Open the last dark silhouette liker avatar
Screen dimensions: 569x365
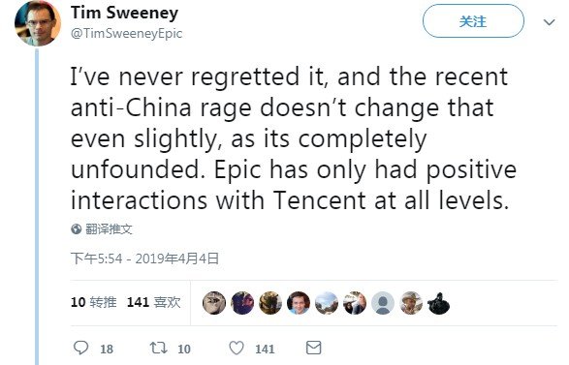[x=439, y=303]
